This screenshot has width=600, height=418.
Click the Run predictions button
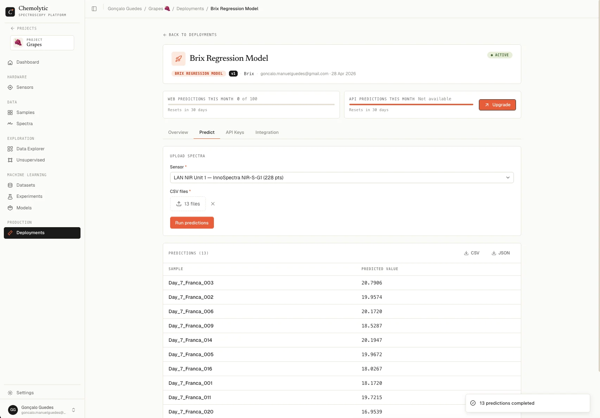192,223
